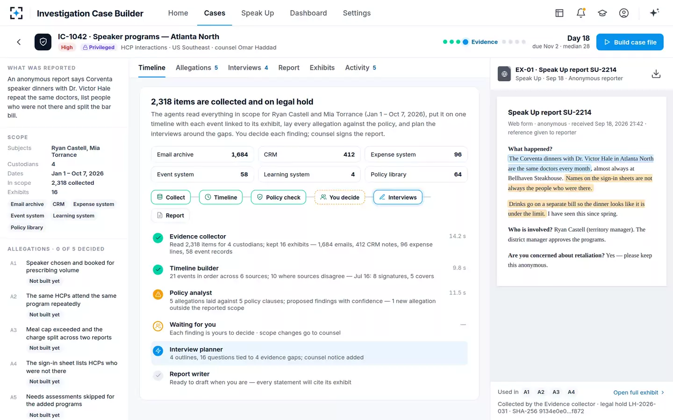The width and height of the screenshot is (673, 420).
Task: Open the learning graduation cap icon
Action: coord(602,13)
